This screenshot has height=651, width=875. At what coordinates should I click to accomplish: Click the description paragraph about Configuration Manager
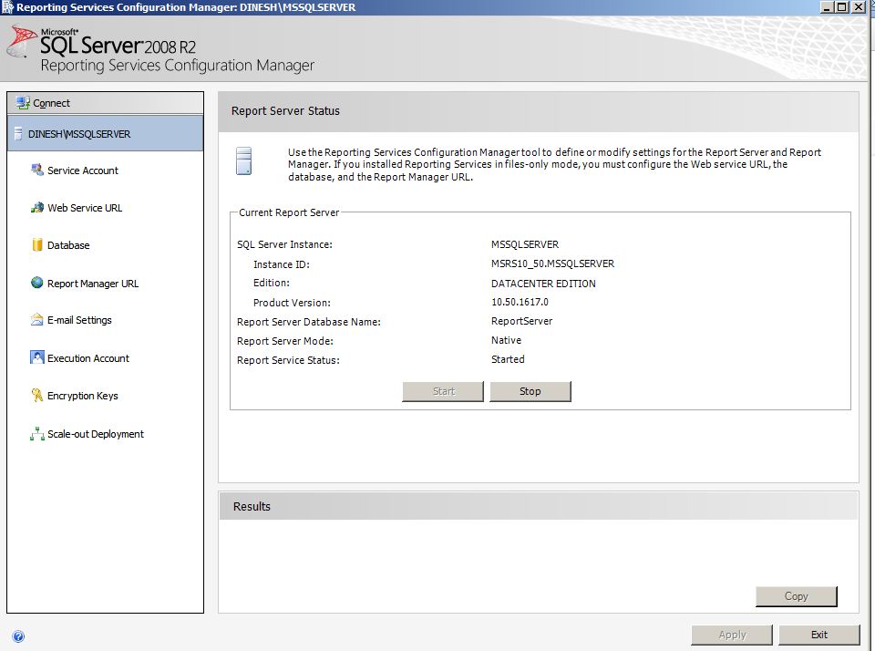554,164
